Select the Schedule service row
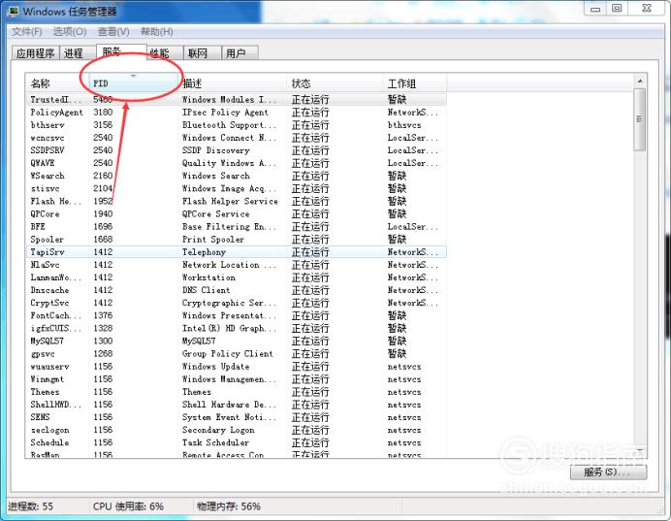 [237, 442]
